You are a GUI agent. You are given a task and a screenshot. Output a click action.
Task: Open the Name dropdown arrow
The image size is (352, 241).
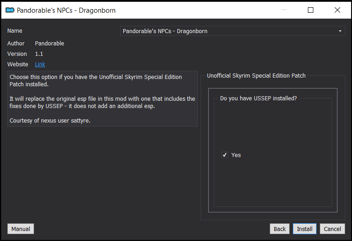point(340,31)
